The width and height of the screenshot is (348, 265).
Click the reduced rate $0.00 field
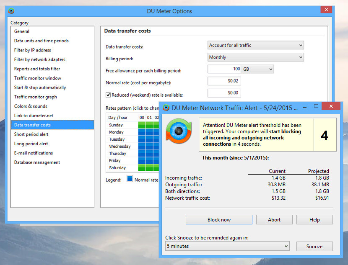click(x=224, y=93)
